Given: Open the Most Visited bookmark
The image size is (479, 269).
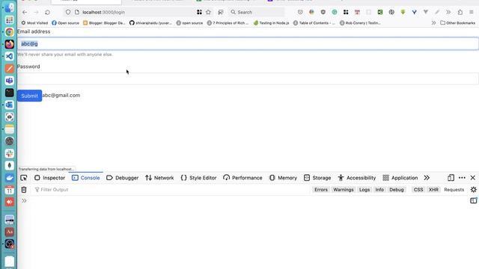Looking at the screenshot, I should [34, 23].
